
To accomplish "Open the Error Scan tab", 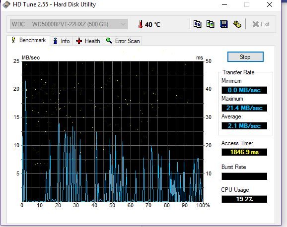I will (x=123, y=41).
